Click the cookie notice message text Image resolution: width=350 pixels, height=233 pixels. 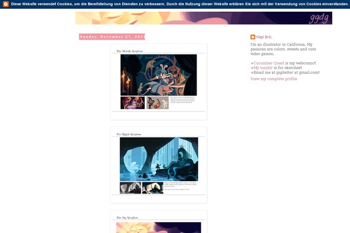[180, 4]
